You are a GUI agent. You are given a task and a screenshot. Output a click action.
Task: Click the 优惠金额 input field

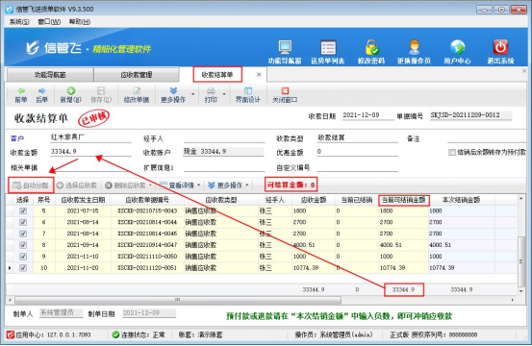click(357, 152)
